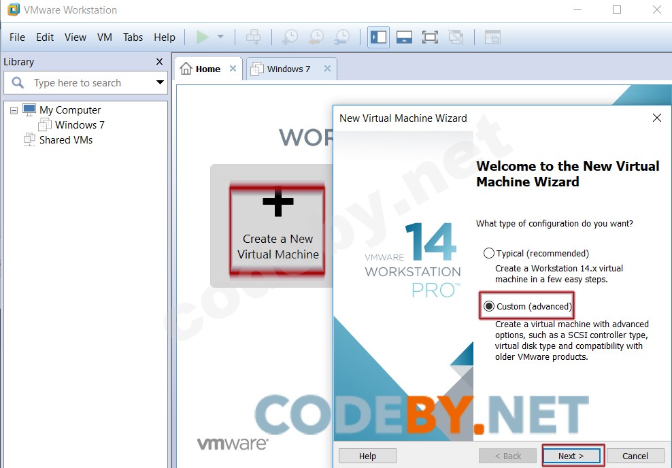Open the Edit menu
The width and height of the screenshot is (672, 468).
[x=45, y=37]
